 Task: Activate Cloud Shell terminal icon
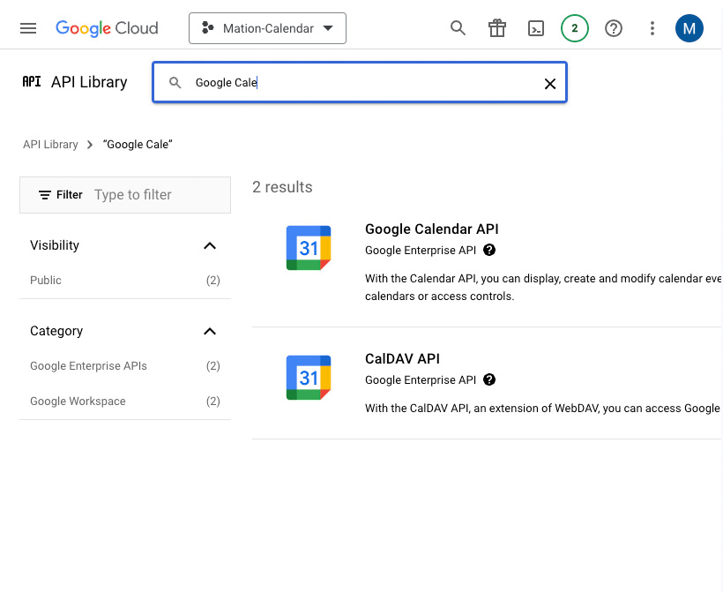(536, 28)
